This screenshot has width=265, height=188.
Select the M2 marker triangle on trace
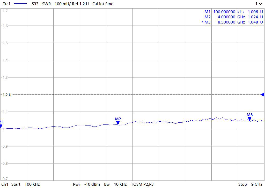[x=118, y=123]
